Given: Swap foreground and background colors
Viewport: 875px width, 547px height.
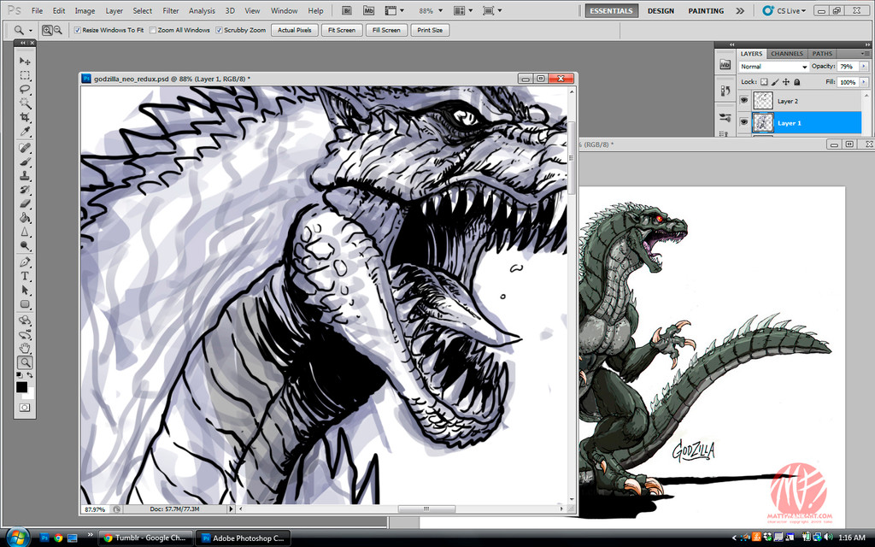Looking at the screenshot, I should point(30,375).
